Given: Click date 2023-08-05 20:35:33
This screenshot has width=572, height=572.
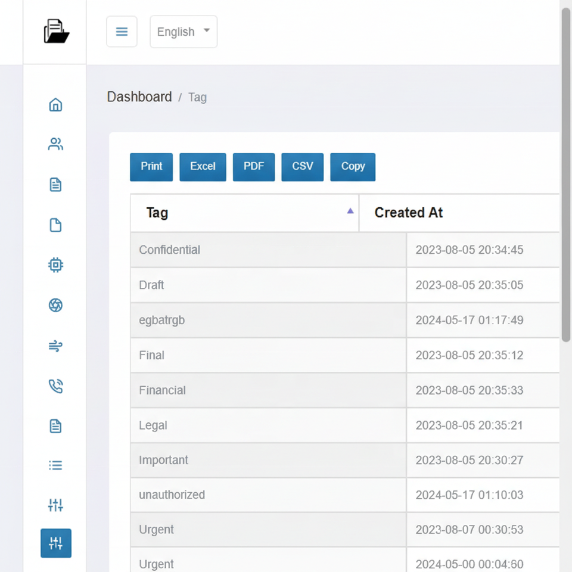Looking at the screenshot, I should [469, 390].
